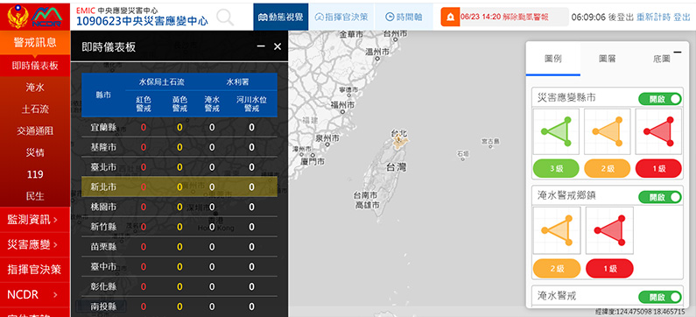Open 淹水 sidebar item
The width and height of the screenshot is (696, 317).
35,88
